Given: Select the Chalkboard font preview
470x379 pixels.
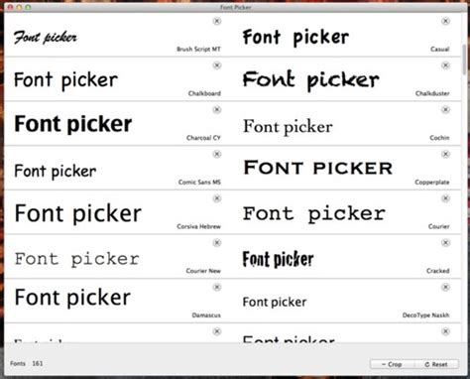Looking at the screenshot, I should click(x=65, y=80).
